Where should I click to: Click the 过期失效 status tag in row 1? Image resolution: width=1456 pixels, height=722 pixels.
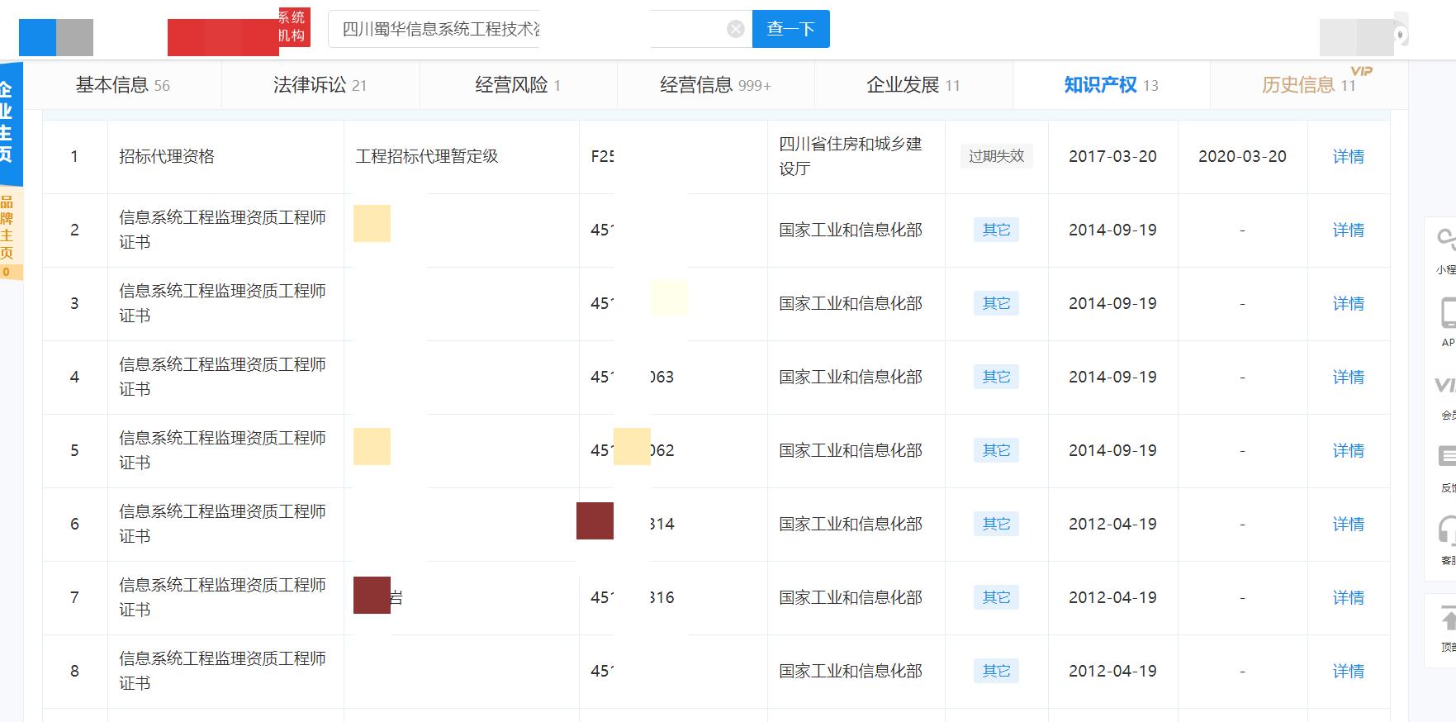(x=996, y=156)
